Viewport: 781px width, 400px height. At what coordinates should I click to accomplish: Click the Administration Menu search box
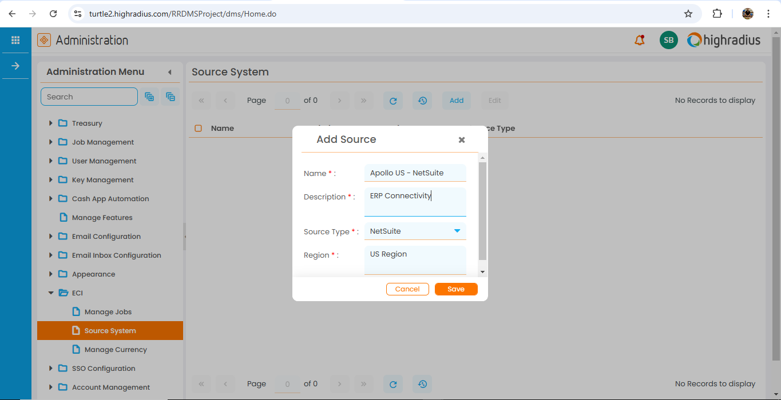point(89,97)
